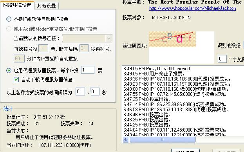
Task: Select 不换IP或软件自动换IP投票 radio option
Action: pyautogui.click(x=9, y=19)
